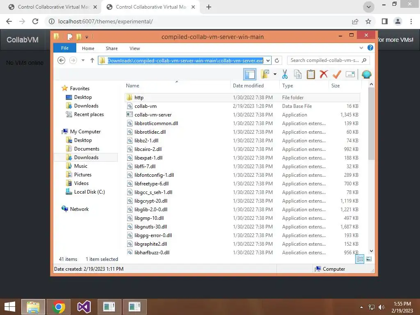Open Documents in the navigation pane
Viewport: 420px width, 315px height.
(x=82, y=148)
